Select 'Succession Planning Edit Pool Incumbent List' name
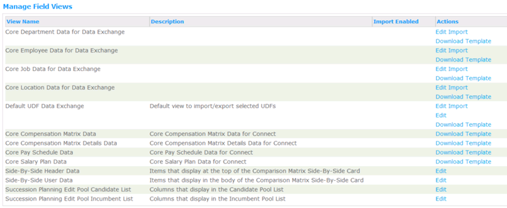 [69, 199]
